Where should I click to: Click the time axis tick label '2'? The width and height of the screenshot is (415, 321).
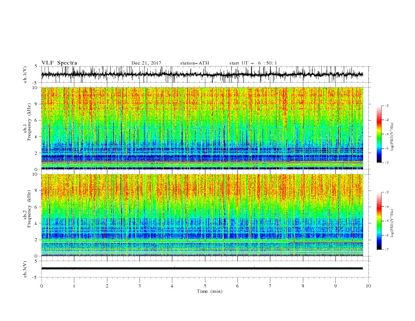tap(107, 286)
